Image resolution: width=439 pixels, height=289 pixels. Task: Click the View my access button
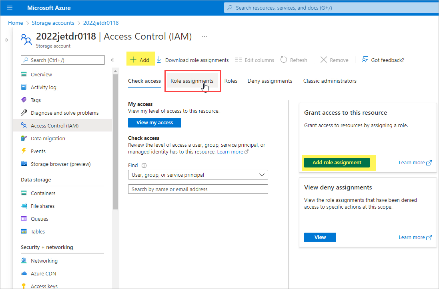[154, 123]
